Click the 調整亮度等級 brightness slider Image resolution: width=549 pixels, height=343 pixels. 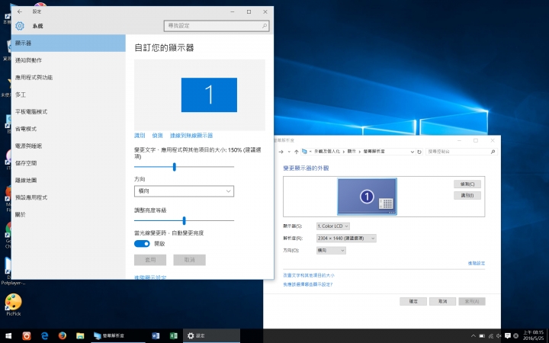[x=184, y=220]
